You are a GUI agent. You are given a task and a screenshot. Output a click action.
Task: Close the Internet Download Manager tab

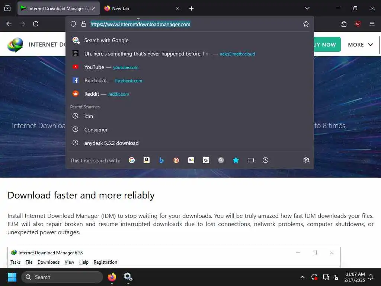coord(94,9)
